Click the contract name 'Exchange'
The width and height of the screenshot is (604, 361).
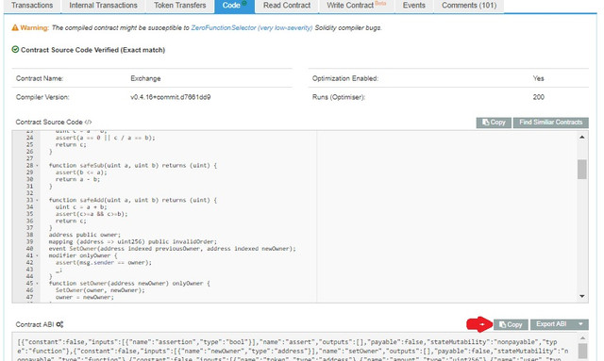coord(145,78)
